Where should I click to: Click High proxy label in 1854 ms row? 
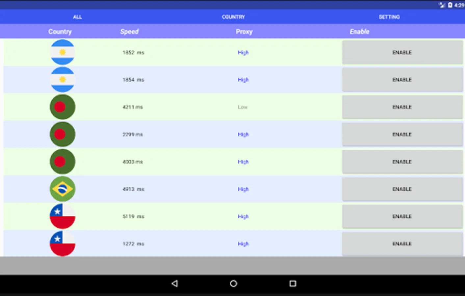tap(243, 80)
